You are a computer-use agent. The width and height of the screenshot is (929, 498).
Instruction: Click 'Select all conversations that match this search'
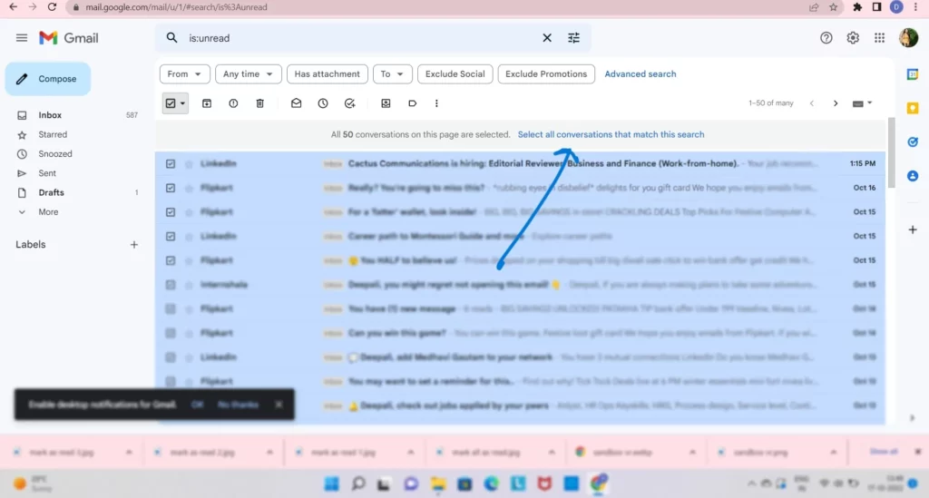[x=611, y=134]
